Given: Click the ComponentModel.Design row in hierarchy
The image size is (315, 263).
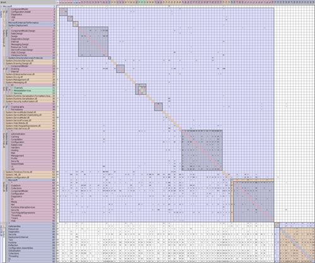Looking at the screenshot, I should click(x=33, y=31).
